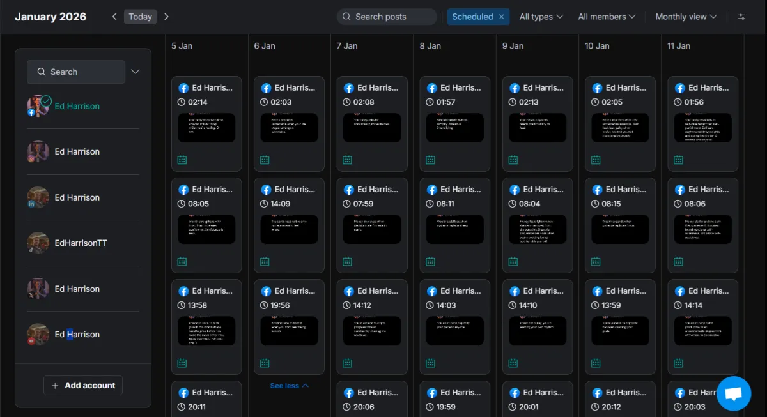Image resolution: width=767 pixels, height=417 pixels.
Task: Open the 6 Jan 02:03 post thumbnail
Action: pyautogui.click(x=289, y=128)
